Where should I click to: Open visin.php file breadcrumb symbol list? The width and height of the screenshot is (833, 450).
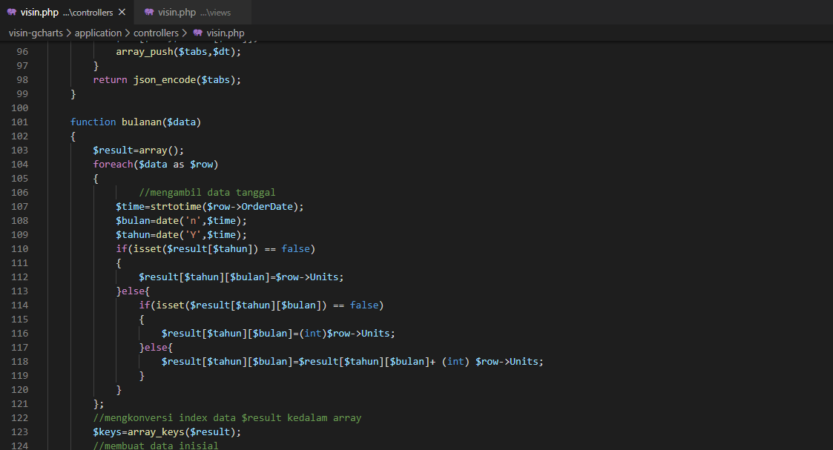tap(225, 33)
